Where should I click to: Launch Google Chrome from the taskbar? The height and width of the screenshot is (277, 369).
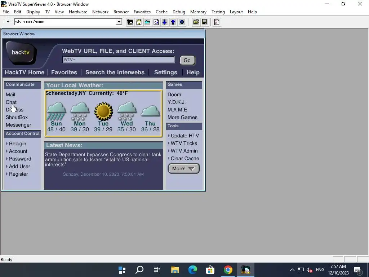click(228, 270)
